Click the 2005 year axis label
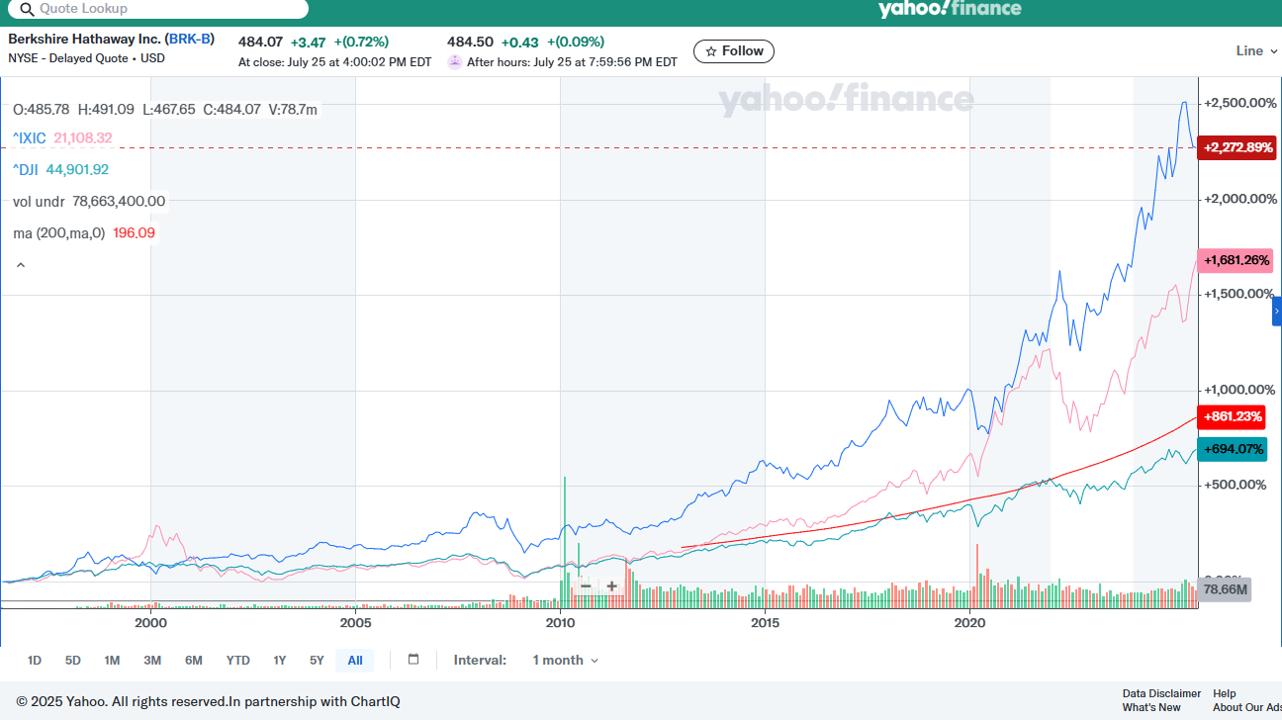The image size is (1282, 720). pyautogui.click(x=355, y=623)
